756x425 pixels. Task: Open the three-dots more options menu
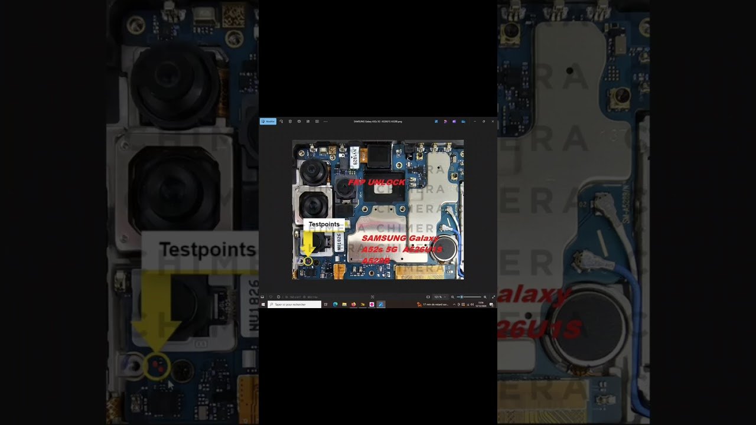coord(325,121)
